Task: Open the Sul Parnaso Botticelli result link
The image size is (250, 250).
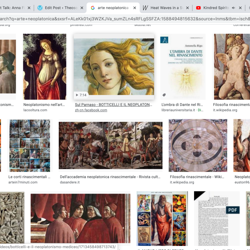Action: point(114,105)
